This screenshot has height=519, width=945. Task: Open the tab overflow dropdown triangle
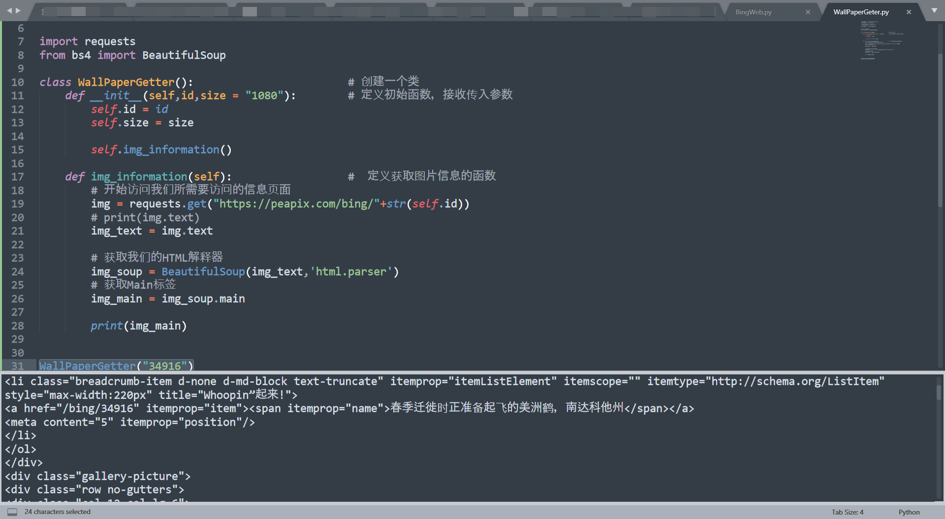coord(934,10)
